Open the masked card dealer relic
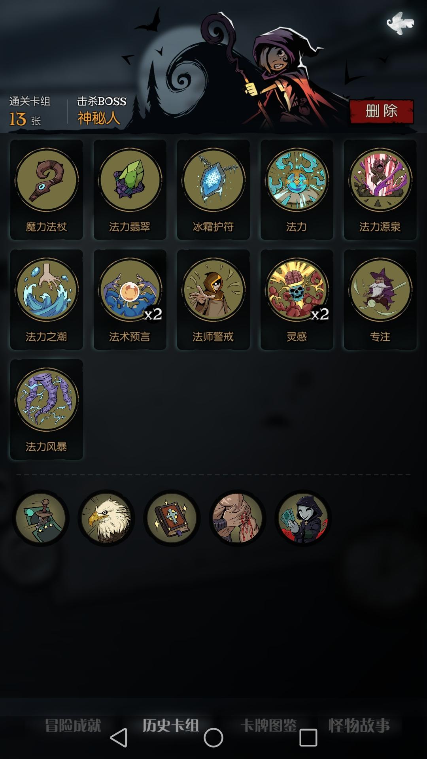 click(303, 518)
